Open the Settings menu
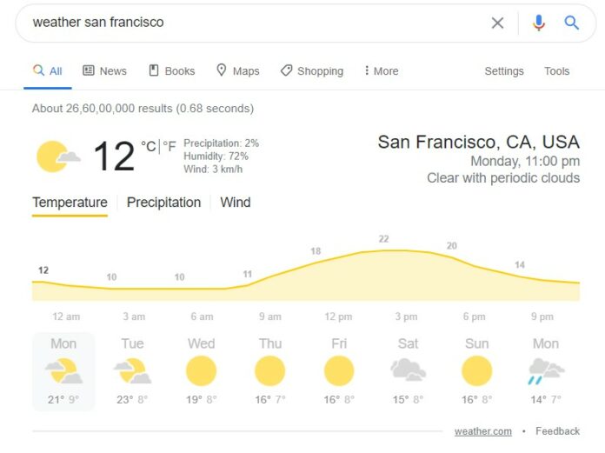The image size is (605, 453). [x=504, y=71]
